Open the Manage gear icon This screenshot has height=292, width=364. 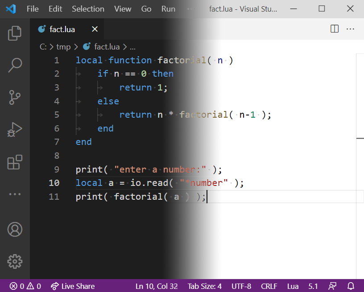15,261
